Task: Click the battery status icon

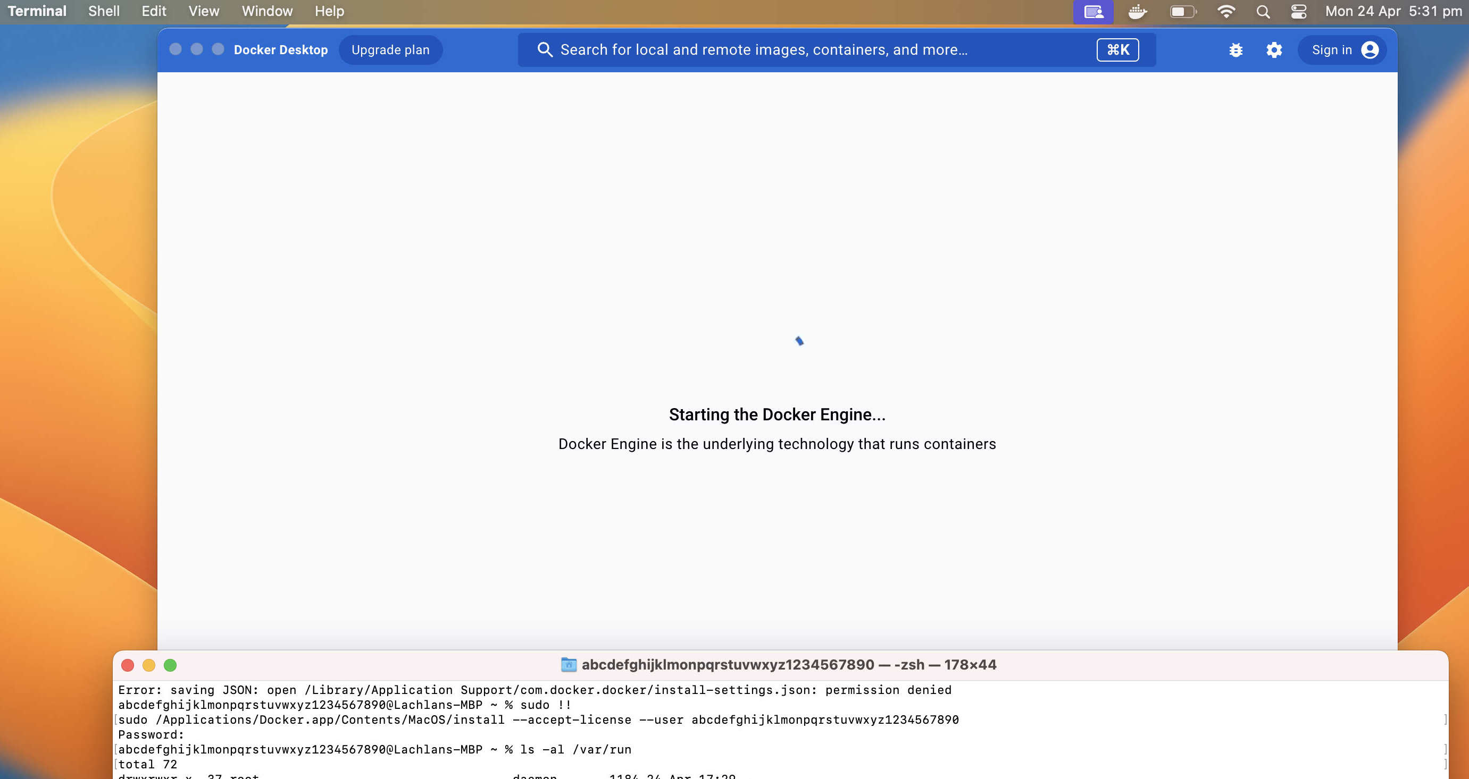Action: coord(1183,11)
